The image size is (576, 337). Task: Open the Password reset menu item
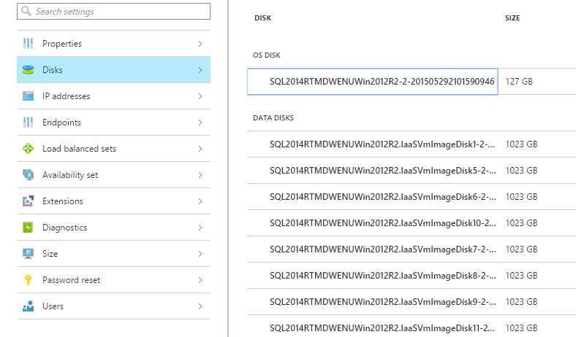coord(72,280)
